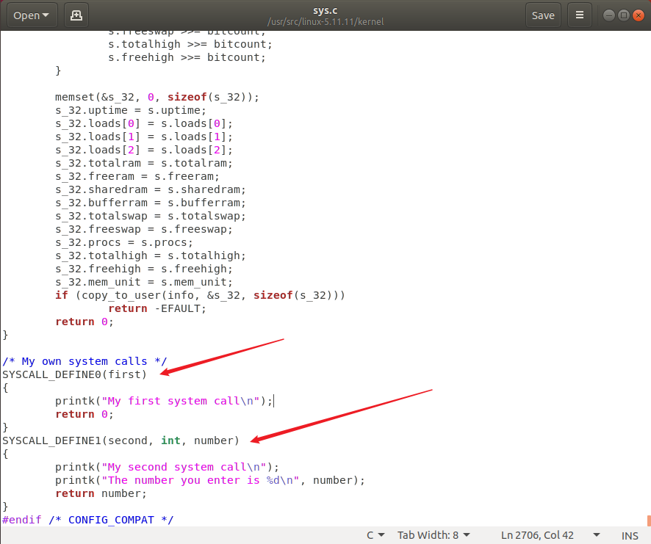Minimize the gedit window
The height and width of the screenshot is (544, 651).
[608, 15]
